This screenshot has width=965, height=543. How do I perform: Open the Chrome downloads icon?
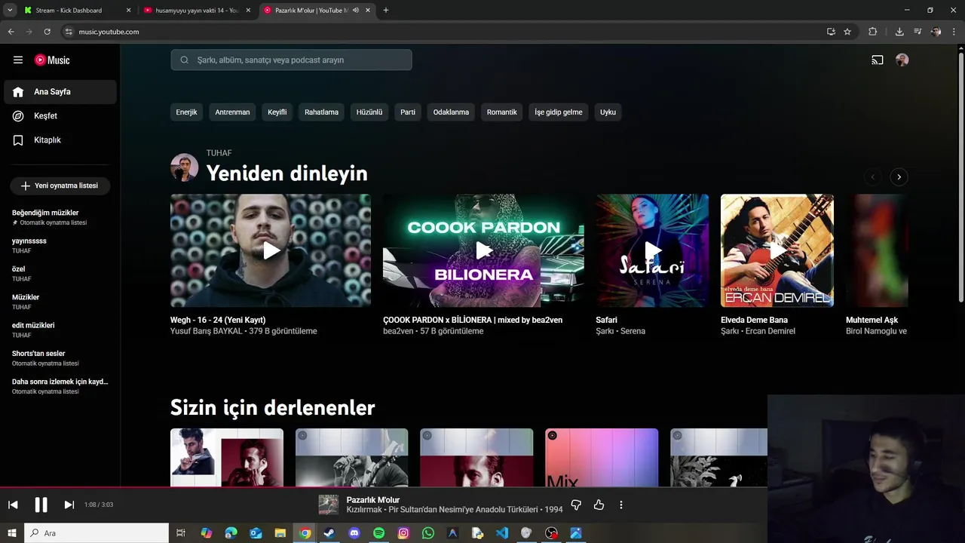click(x=899, y=32)
